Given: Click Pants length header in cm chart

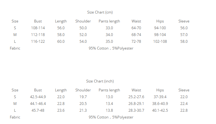Looking at the screenshot, I should coord(109,21).
